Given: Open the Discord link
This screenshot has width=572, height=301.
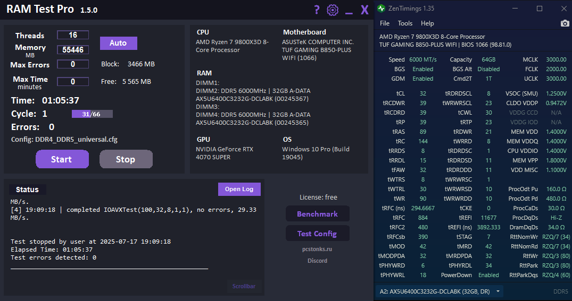Looking at the screenshot, I should pyautogui.click(x=317, y=261).
